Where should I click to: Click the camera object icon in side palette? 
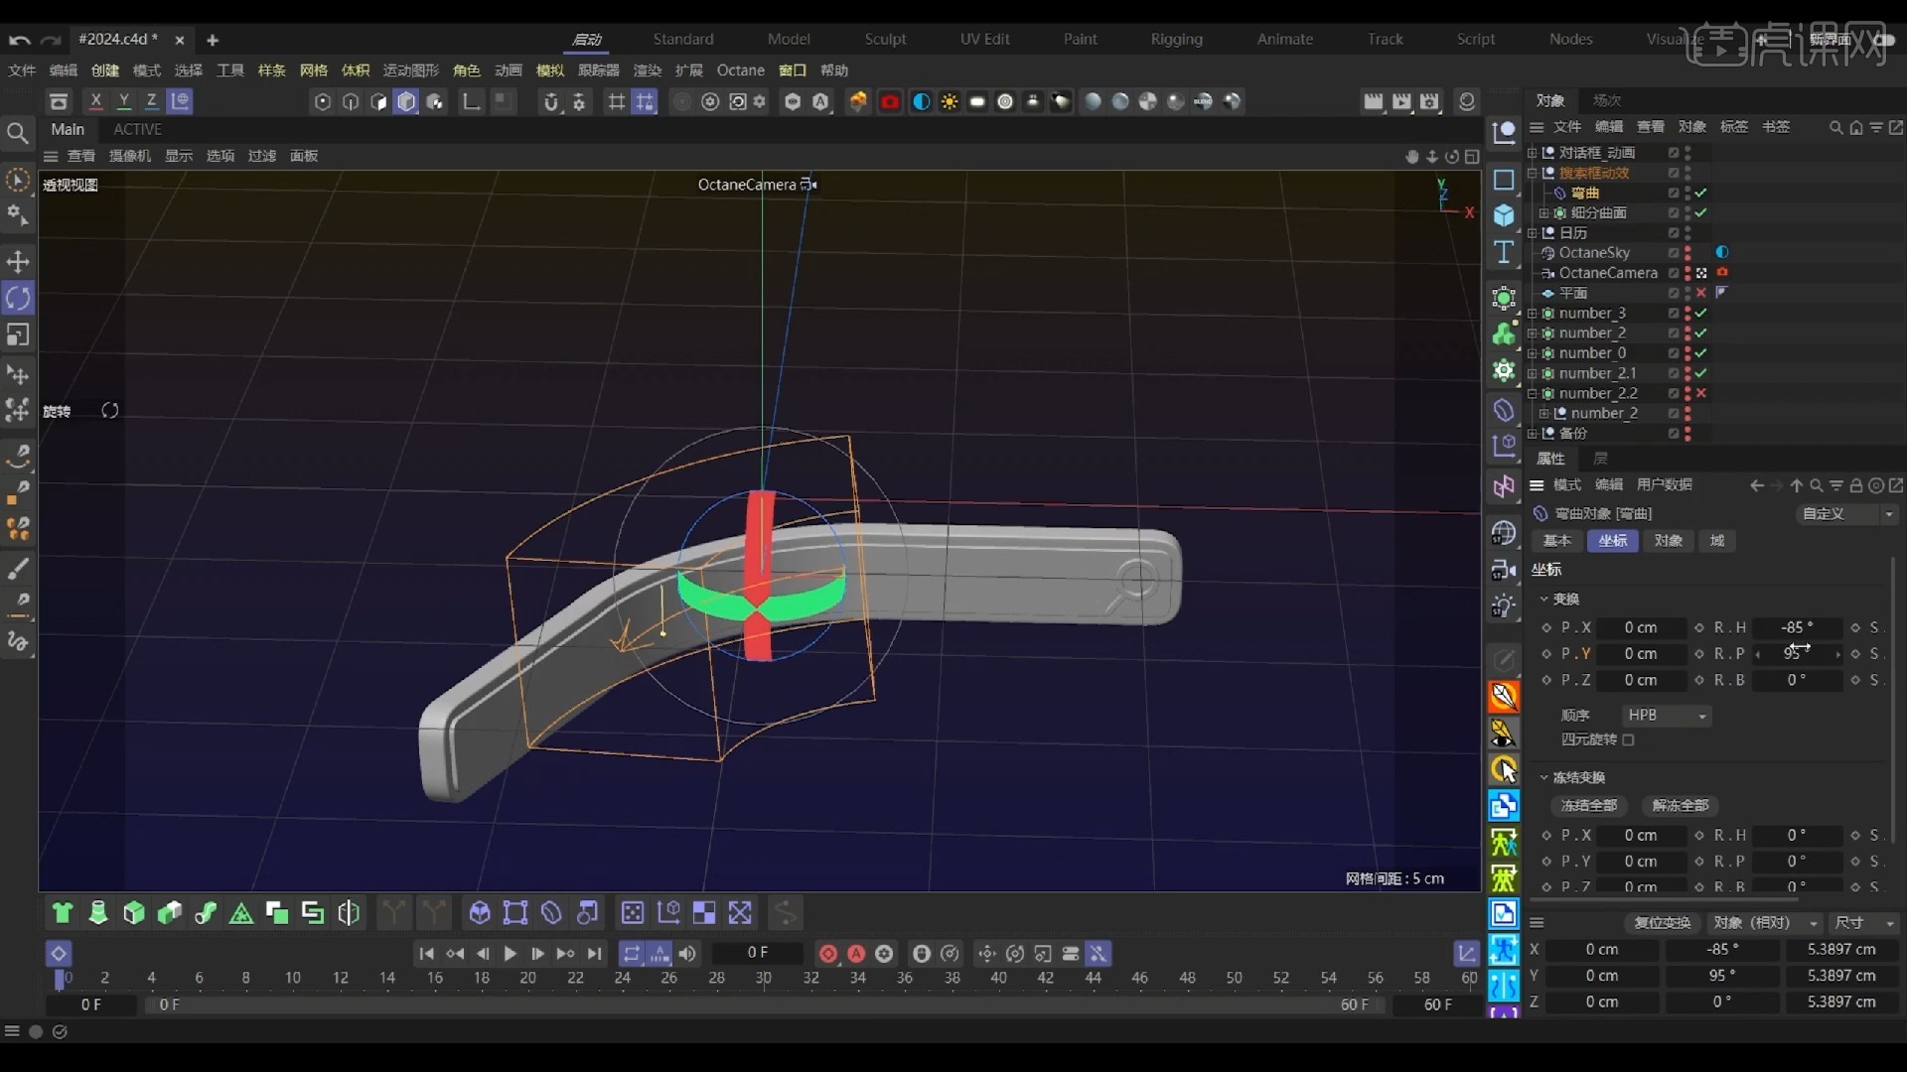coord(1504,570)
